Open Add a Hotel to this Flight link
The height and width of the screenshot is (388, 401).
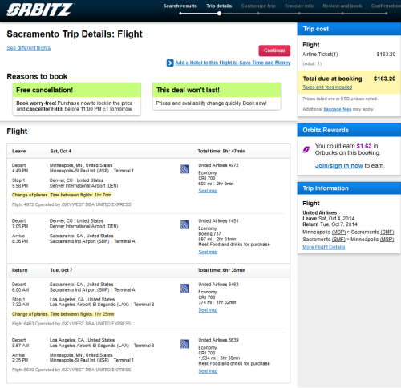(233, 63)
